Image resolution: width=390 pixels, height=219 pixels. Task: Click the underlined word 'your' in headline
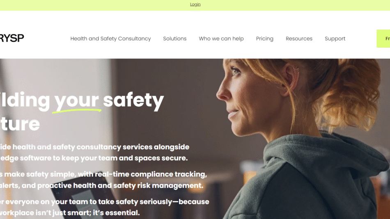pos(76,100)
